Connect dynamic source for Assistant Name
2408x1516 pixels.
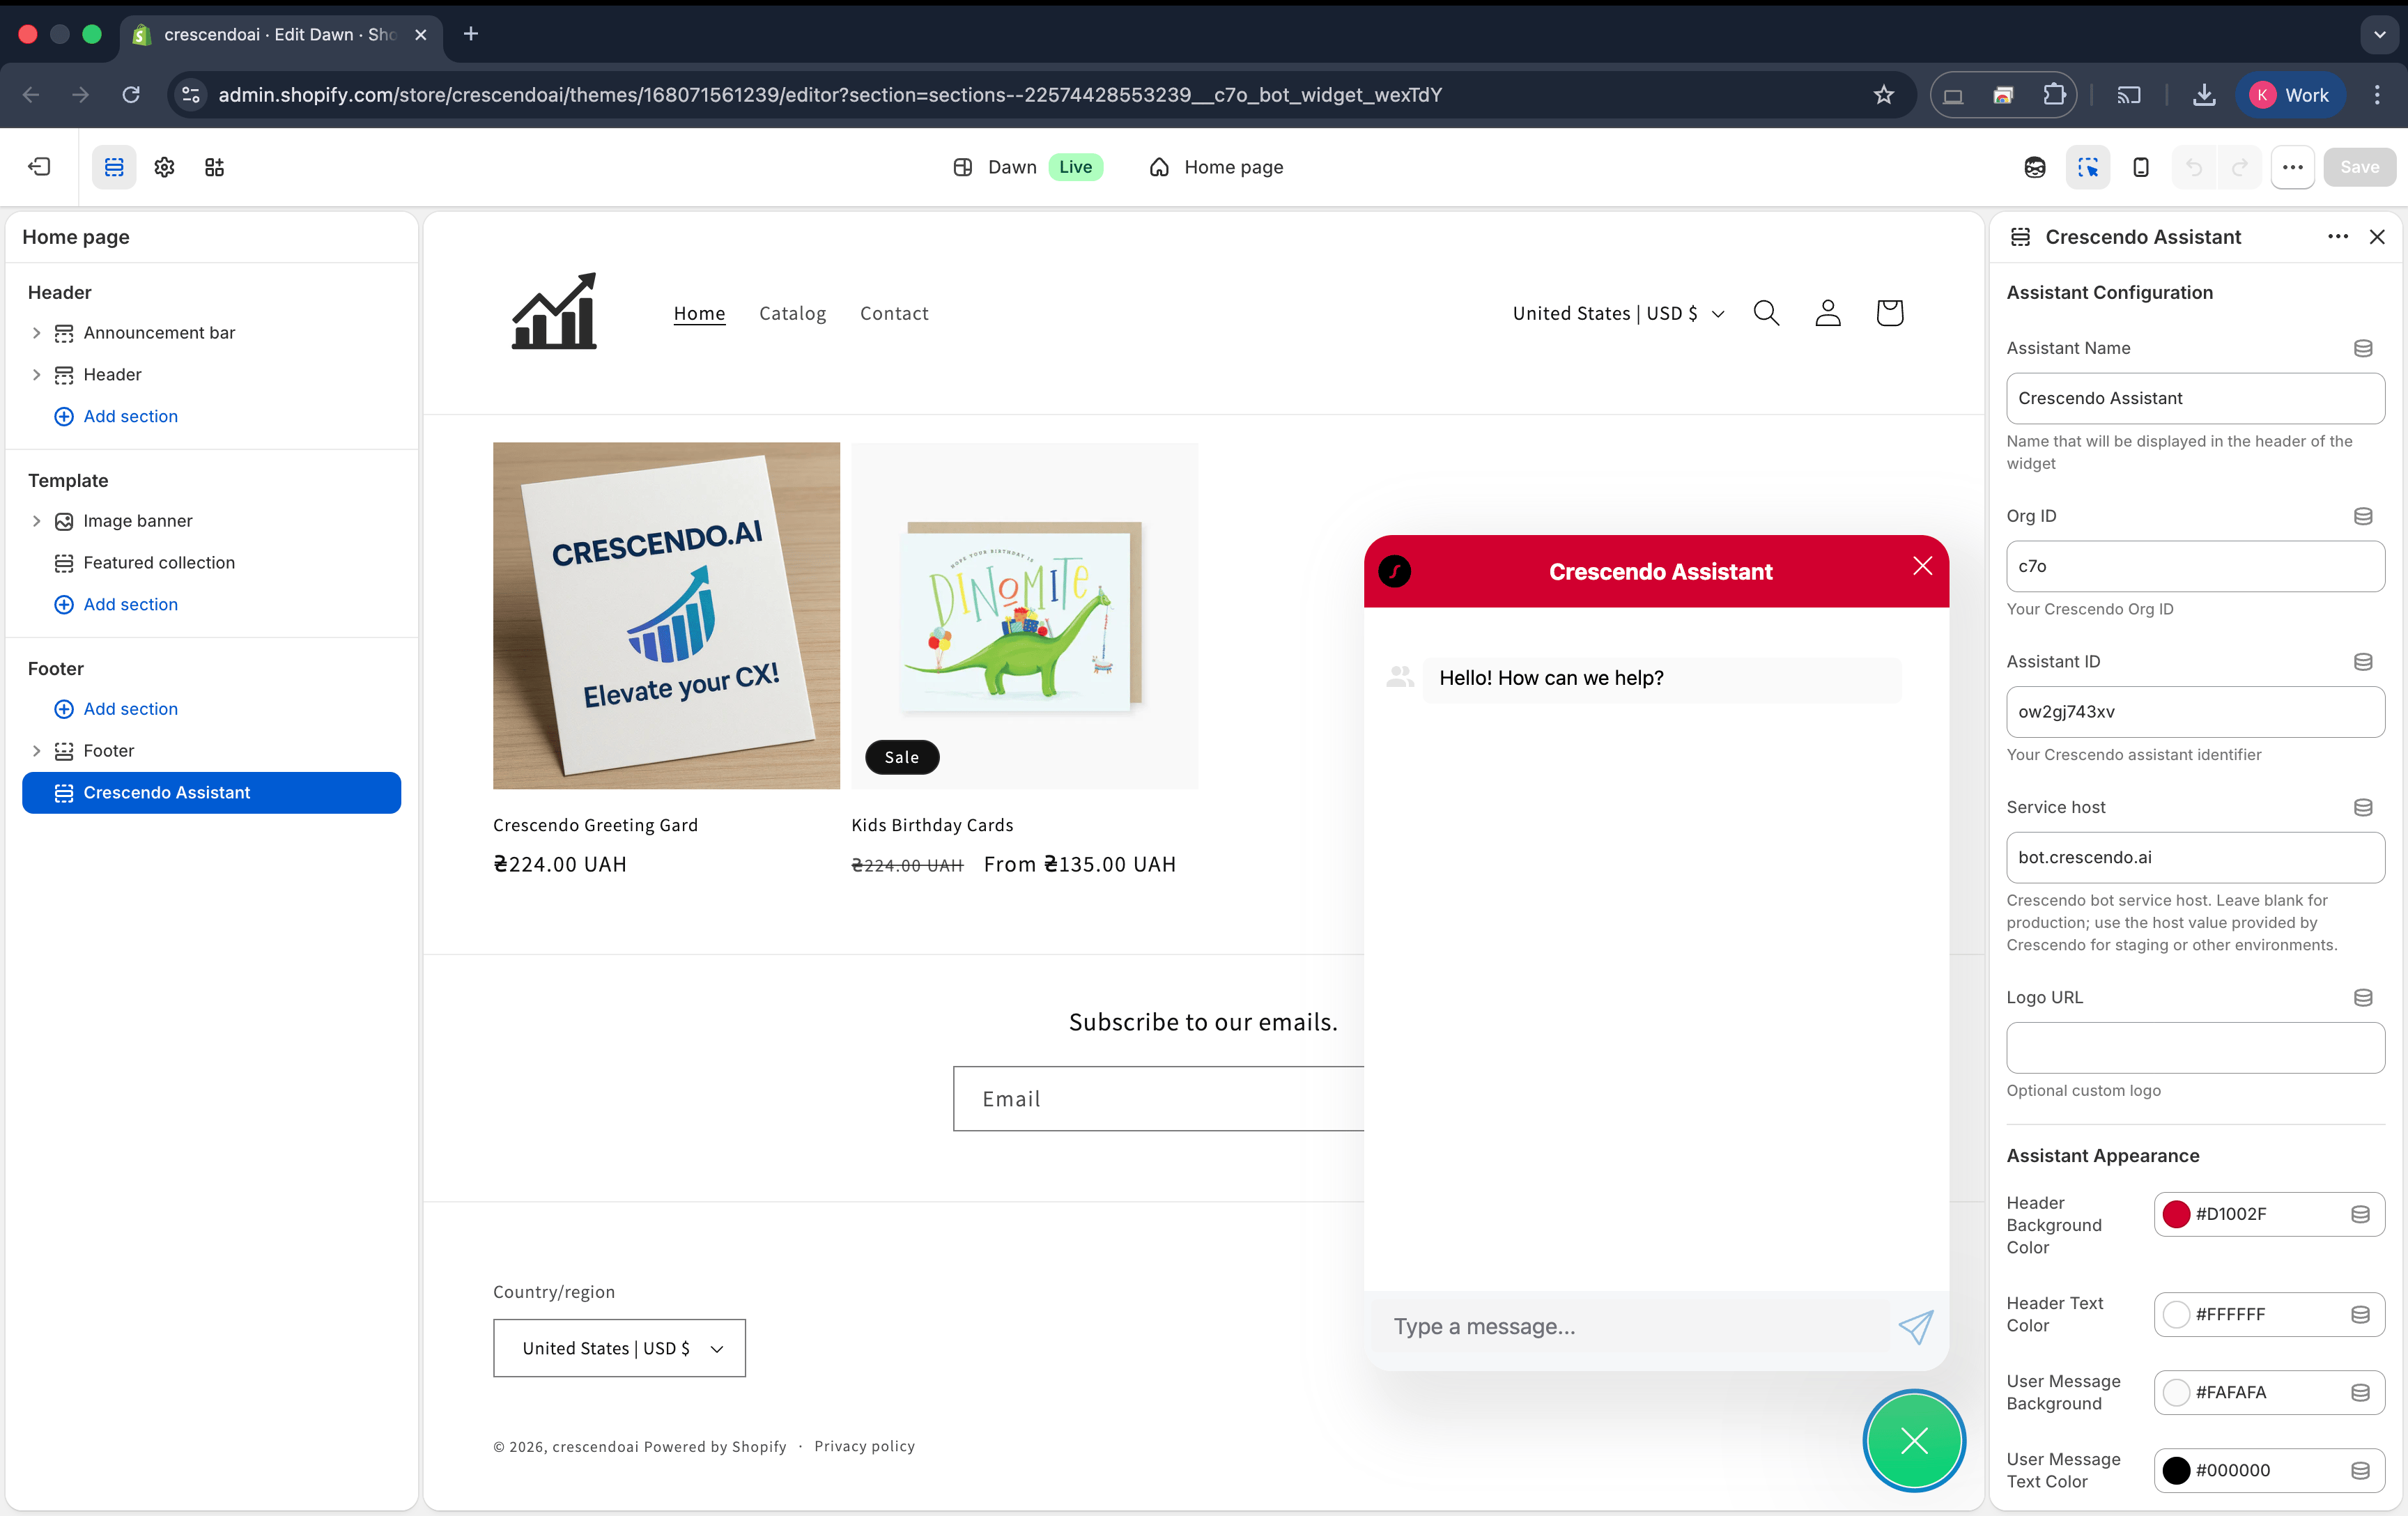[x=2363, y=348]
